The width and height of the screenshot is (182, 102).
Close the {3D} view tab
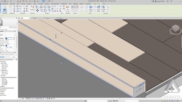[30, 18]
